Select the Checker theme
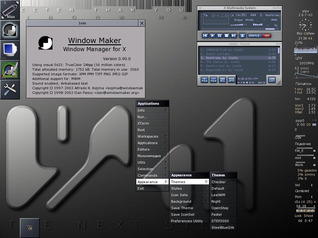The image size is (318, 238). tap(223, 182)
